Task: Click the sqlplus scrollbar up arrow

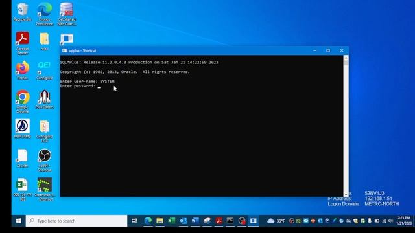Action: coord(346,58)
